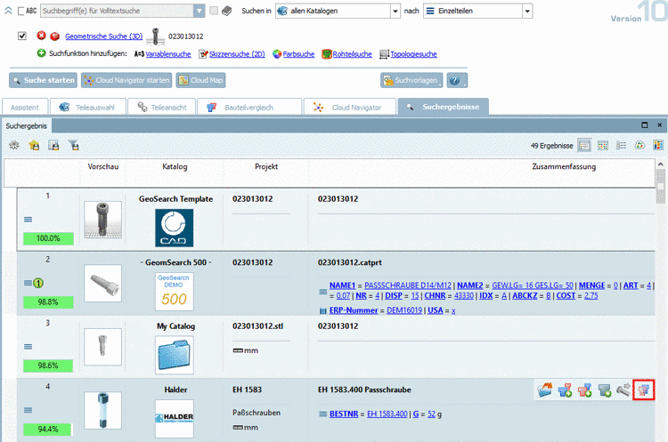668x442 pixels.
Task: Click the PASSSCHRAUBE D14/M12 value link
Action: pos(408,285)
